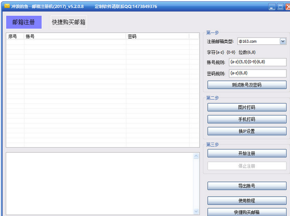Click the 密码规则 input field
Image resolution: width=290 pixels, height=216 pixels.
coord(257,73)
